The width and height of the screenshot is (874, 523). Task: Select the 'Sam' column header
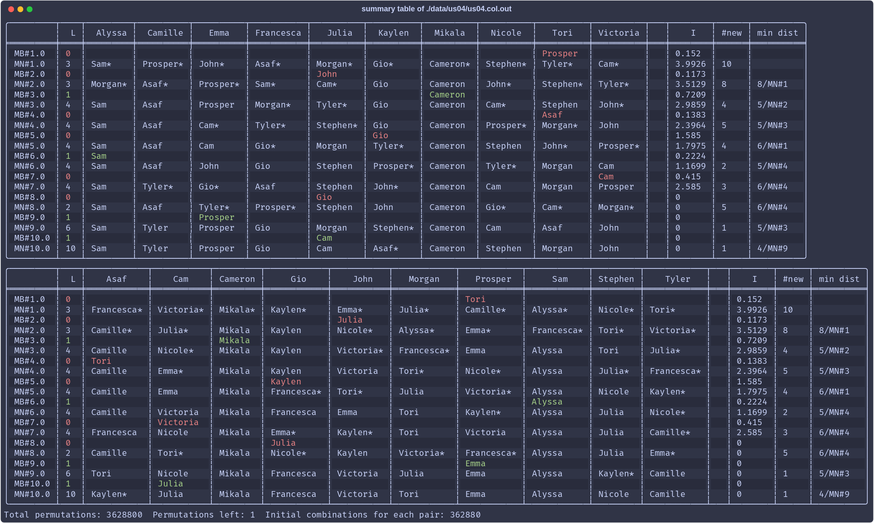click(x=560, y=279)
